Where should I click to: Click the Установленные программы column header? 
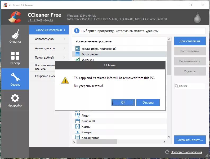pos(119,41)
